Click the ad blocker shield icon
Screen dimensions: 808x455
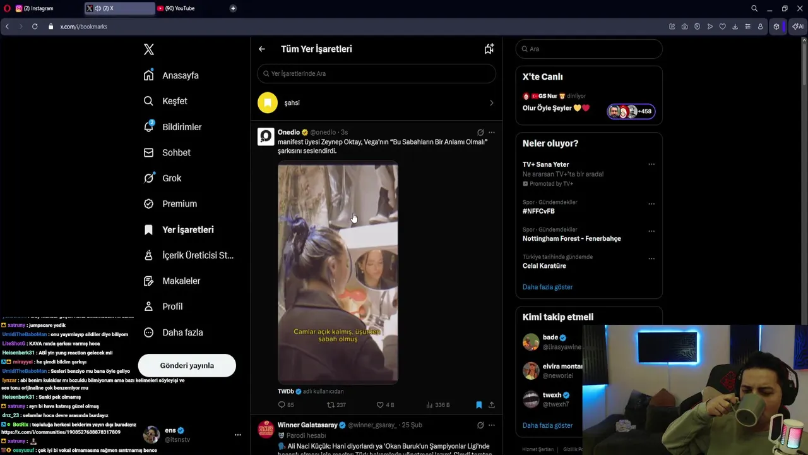697,27
